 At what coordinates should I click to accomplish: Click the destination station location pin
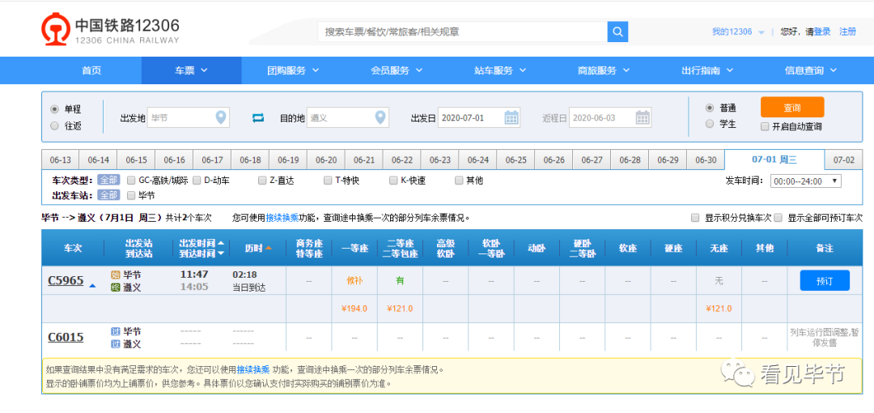click(x=380, y=117)
